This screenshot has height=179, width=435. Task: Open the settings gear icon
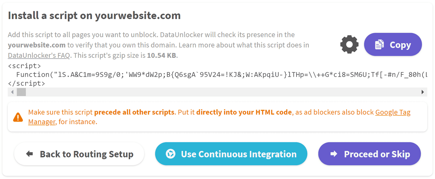(x=349, y=44)
